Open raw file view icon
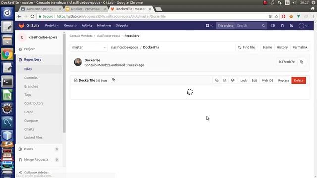Viewport: 317px width, 178px height. 225,80
